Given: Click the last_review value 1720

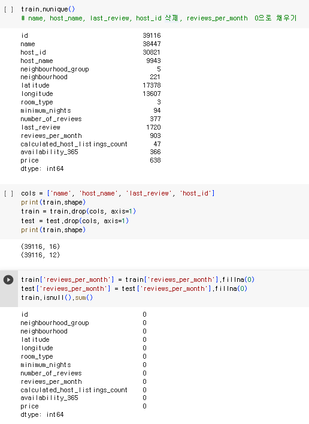Looking at the screenshot, I should point(153,127).
